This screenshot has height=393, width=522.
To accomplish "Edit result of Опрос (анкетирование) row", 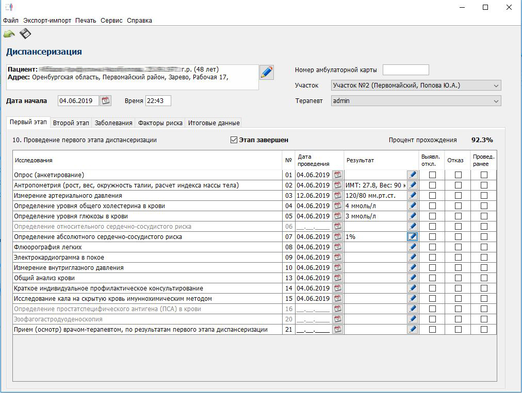I will 412,175.
